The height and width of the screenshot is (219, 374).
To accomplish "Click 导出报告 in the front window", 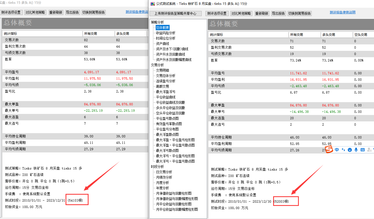I will pyautogui.click(x=278, y=13).
